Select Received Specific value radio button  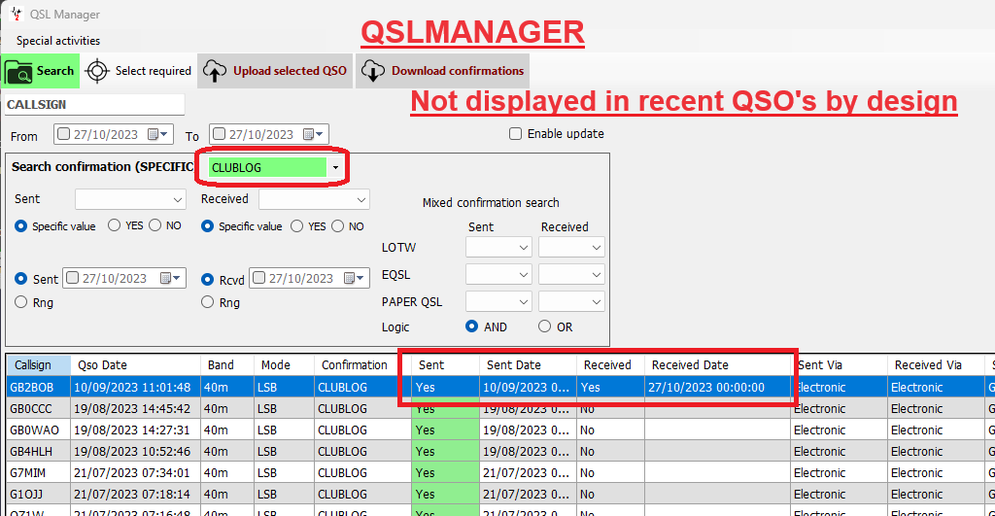coord(208,226)
